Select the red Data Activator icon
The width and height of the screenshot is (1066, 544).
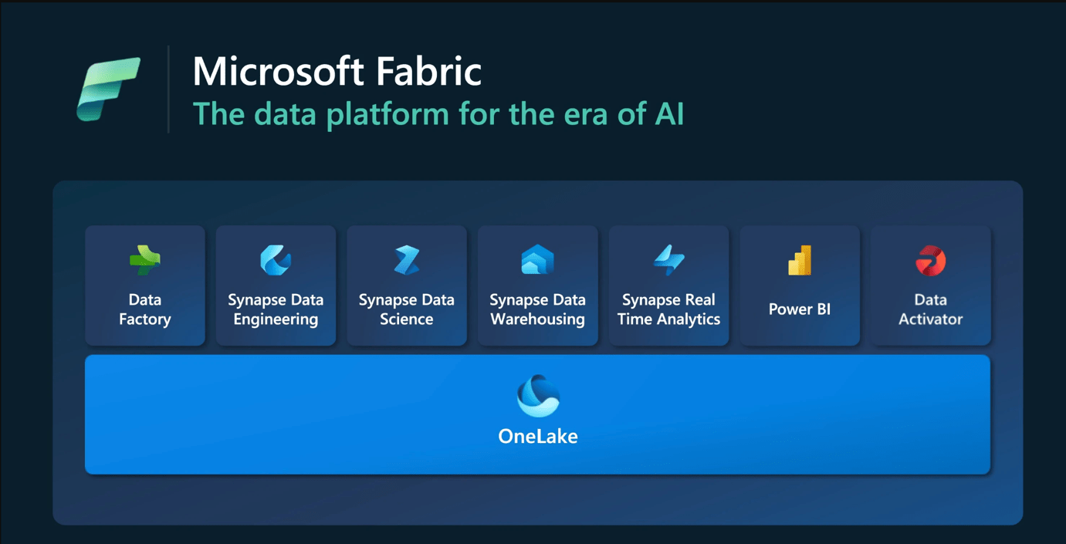(930, 261)
